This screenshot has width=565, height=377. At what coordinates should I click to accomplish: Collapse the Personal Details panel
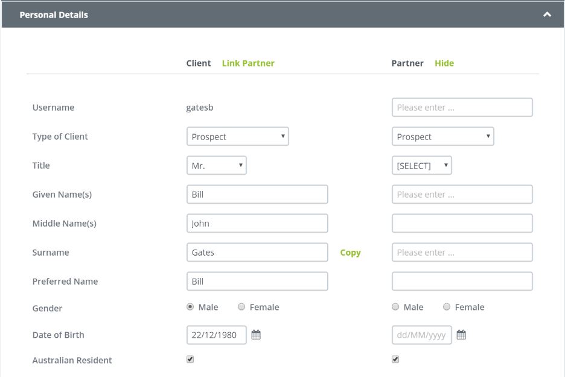point(547,14)
